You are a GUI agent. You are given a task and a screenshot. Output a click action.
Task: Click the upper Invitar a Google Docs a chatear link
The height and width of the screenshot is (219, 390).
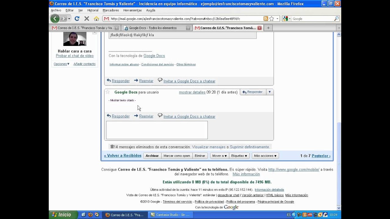pyautogui.click(x=189, y=81)
